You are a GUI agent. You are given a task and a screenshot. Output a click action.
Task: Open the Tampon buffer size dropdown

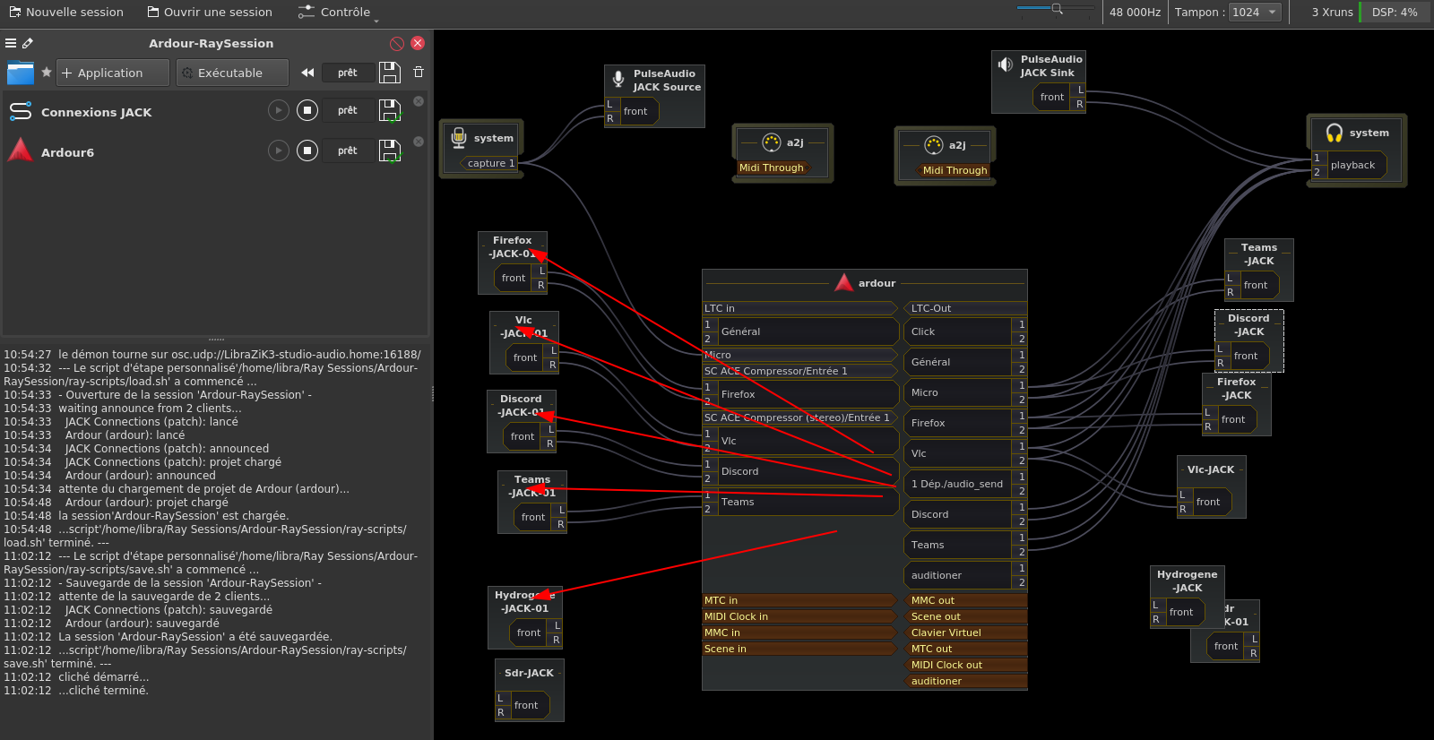1254,13
